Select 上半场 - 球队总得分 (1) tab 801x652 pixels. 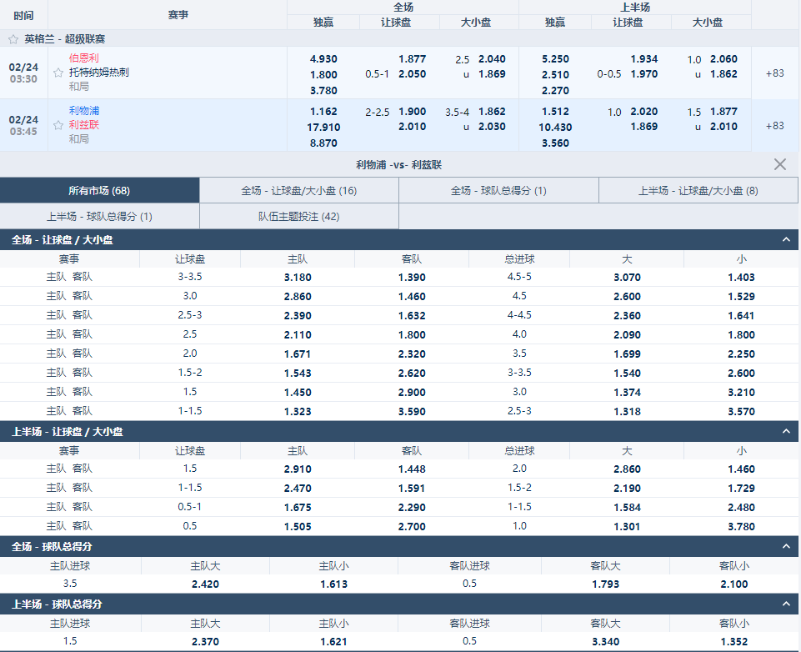99,217
